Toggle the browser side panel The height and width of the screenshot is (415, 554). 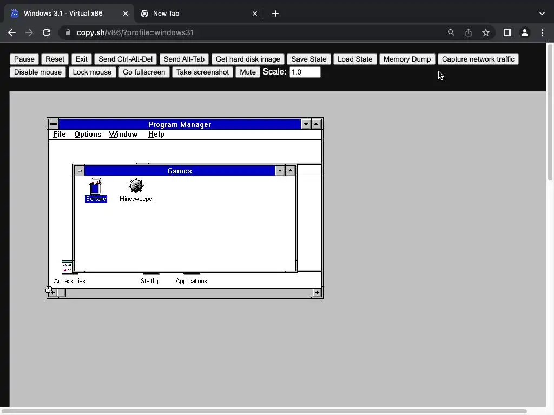507,32
